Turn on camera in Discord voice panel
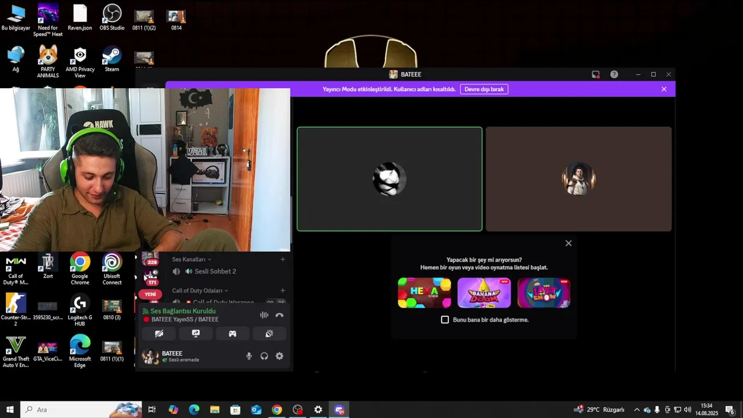 (159, 334)
